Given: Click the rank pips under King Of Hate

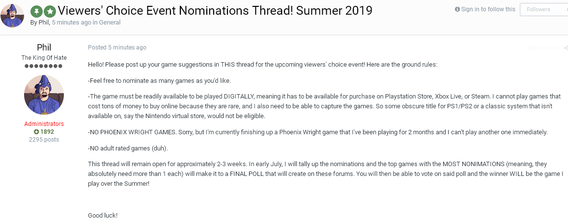Looking at the screenshot, I should coord(44,66).
